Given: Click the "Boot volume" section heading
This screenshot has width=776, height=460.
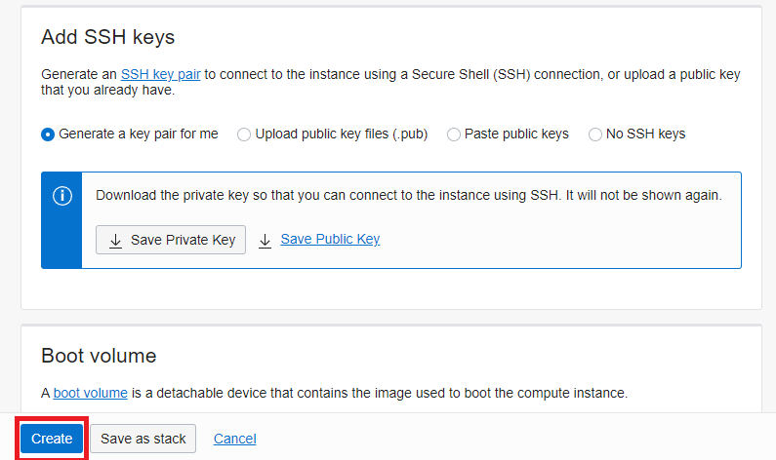Looking at the screenshot, I should [x=99, y=355].
